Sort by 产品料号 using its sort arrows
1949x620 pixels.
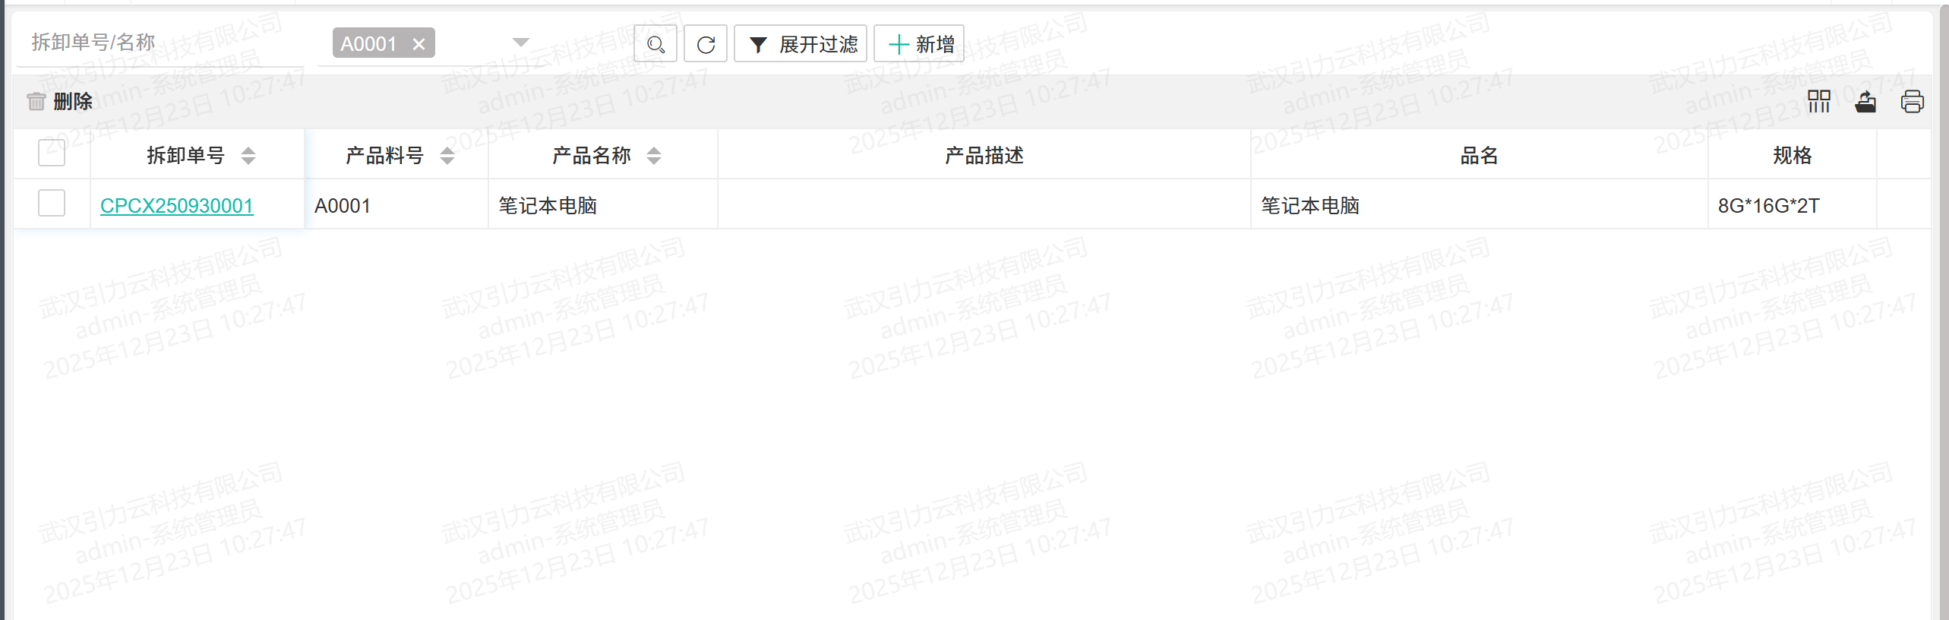[447, 156]
